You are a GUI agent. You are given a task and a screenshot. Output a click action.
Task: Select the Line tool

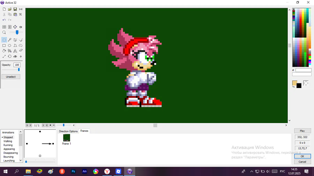tap(21, 40)
